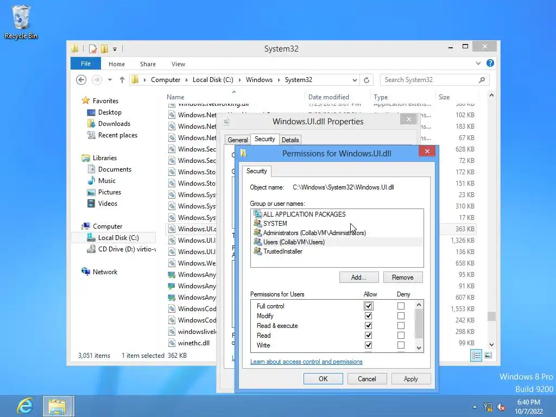The image size is (556, 417).
Task: Open Learn about access control link
Action: point(306,362)
